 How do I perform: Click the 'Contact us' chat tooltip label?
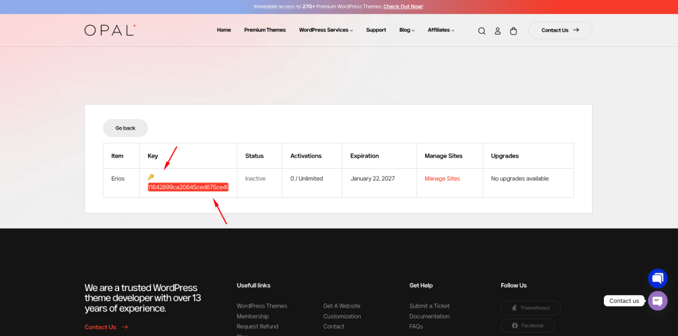(624, 301)
